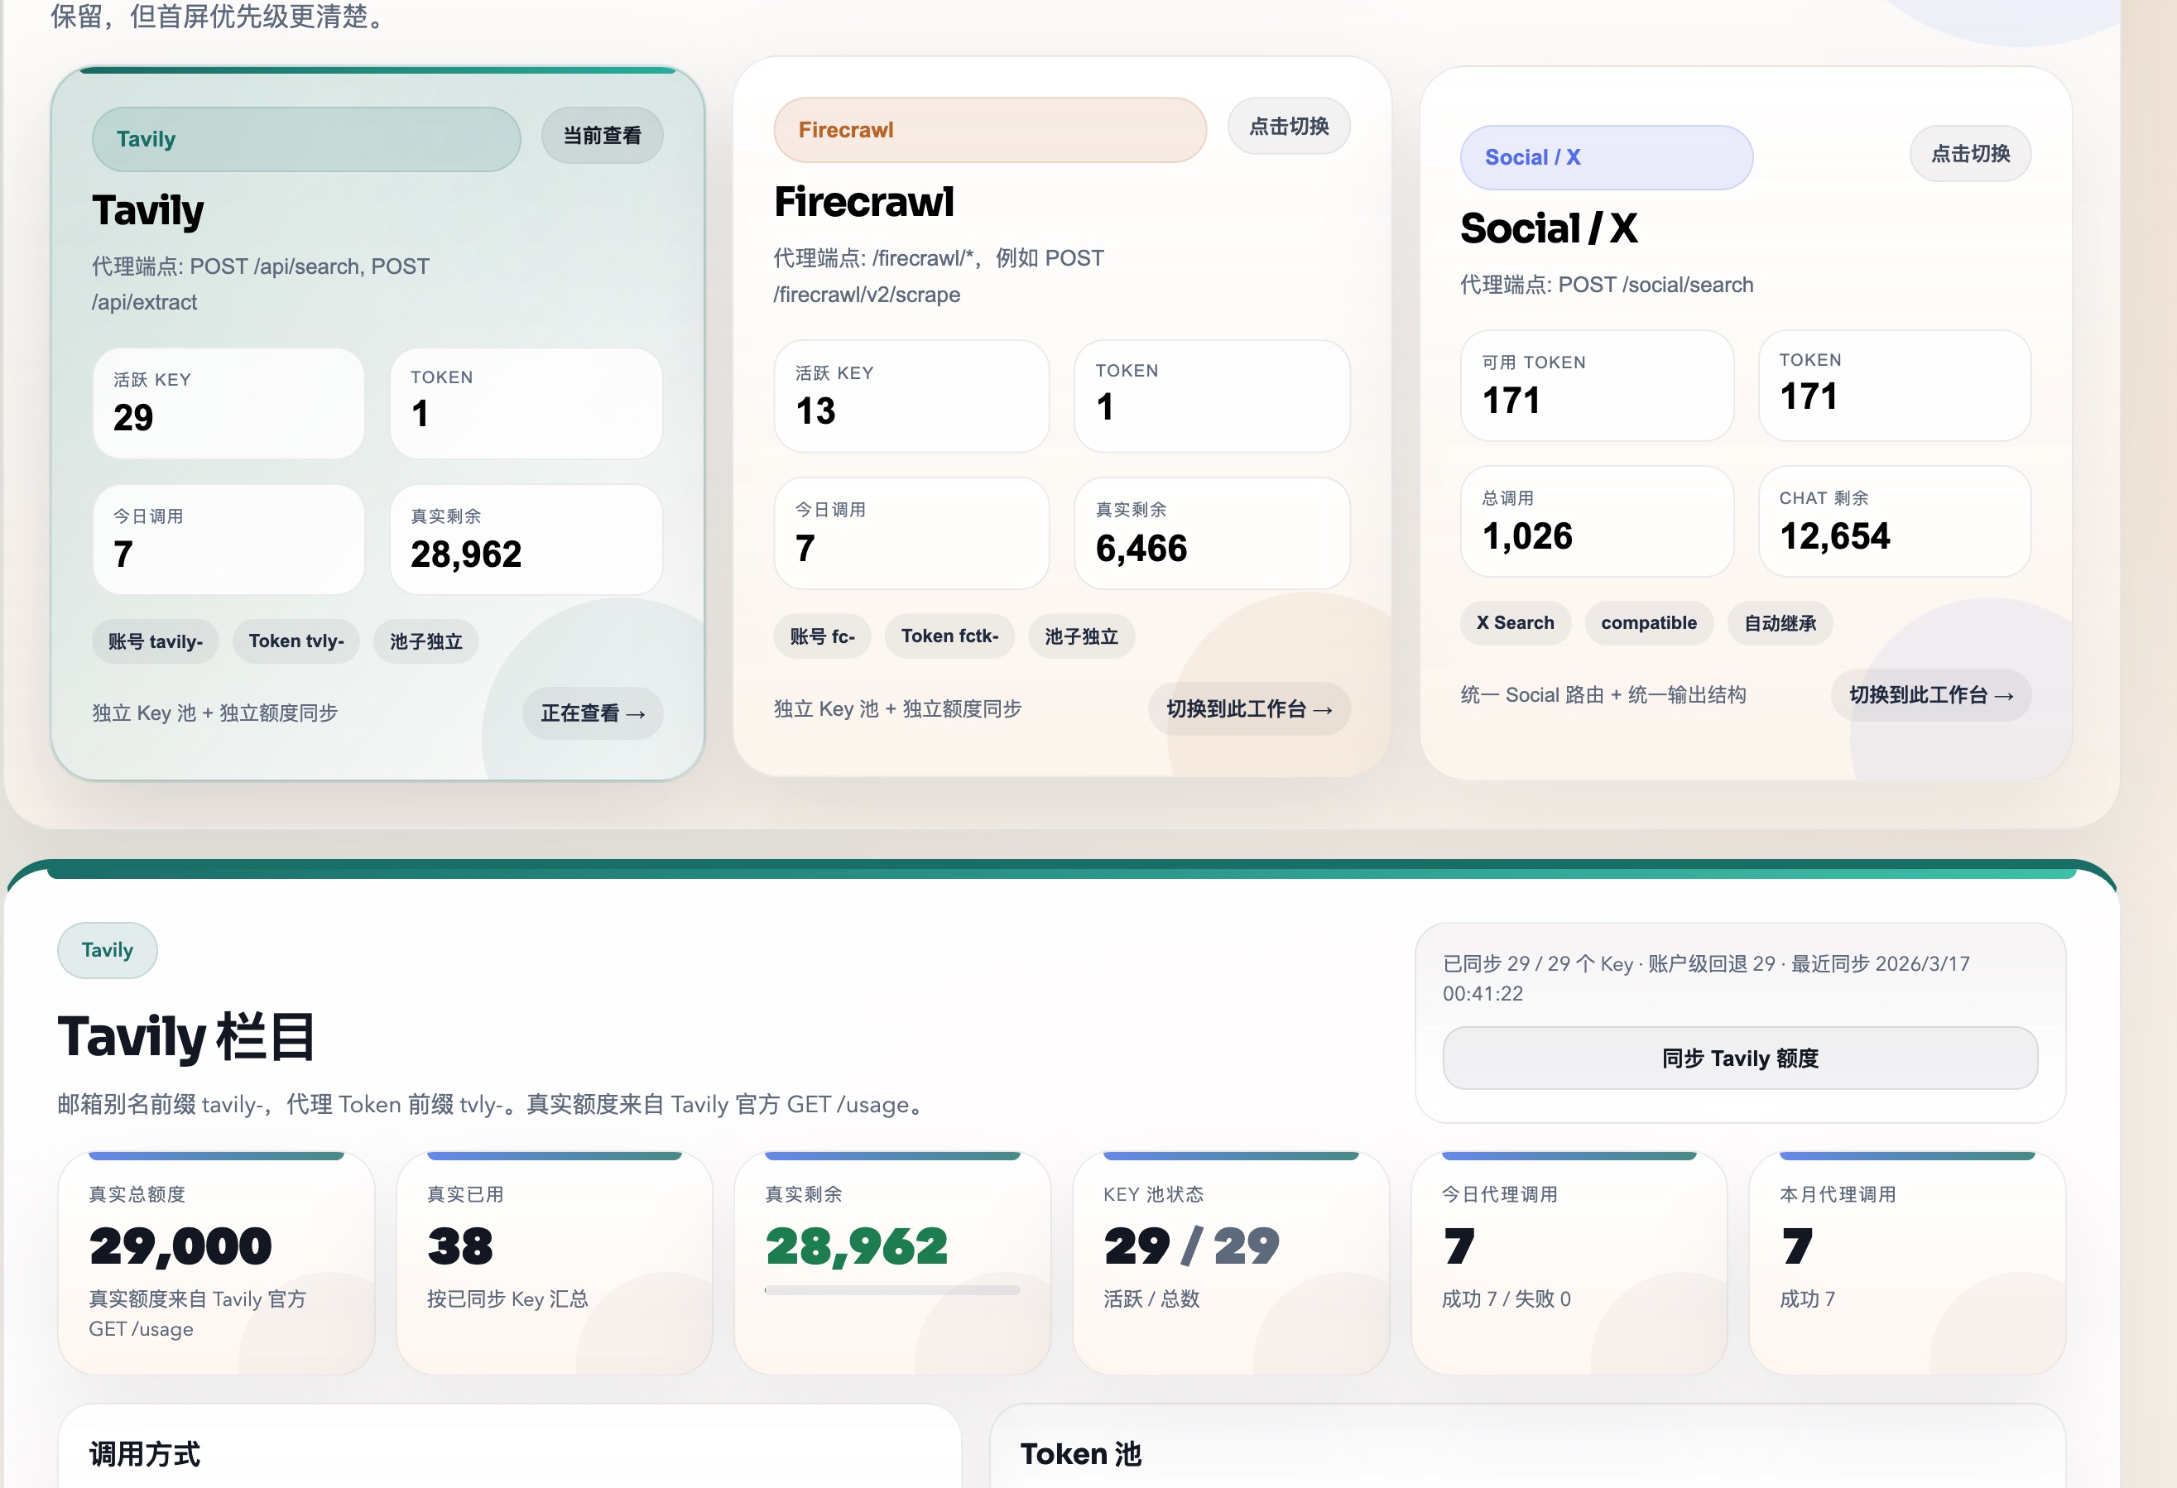The height and width of the screenshot is (1488, 2177).
Task: Click the 真实剩余 28,962 progress bar
Action: [x=891, y=1290]
